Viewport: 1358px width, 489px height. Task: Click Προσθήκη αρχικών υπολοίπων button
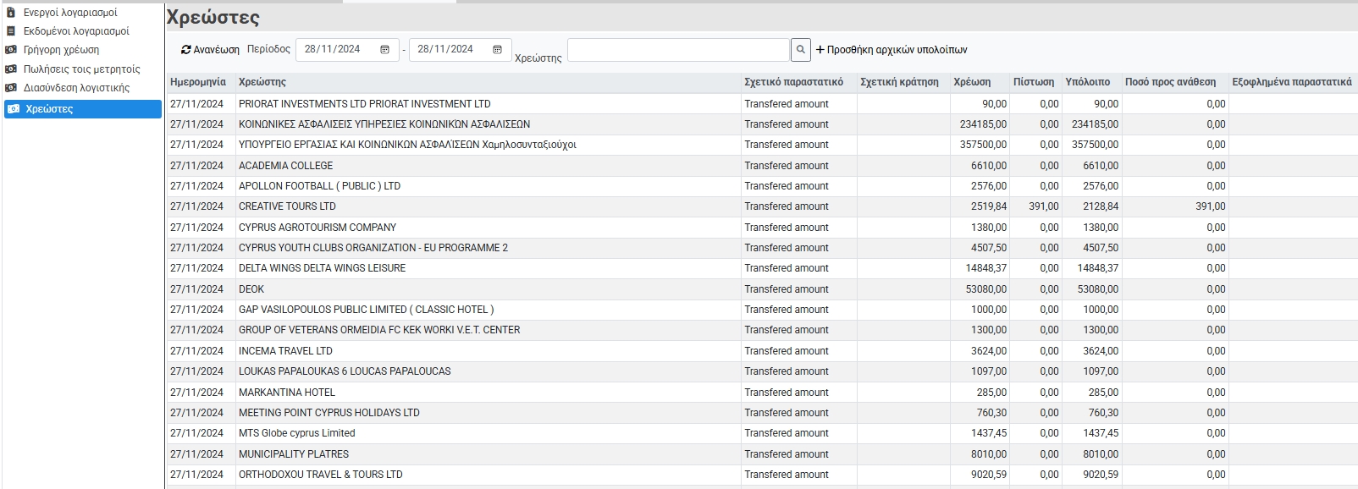point(892,50)
